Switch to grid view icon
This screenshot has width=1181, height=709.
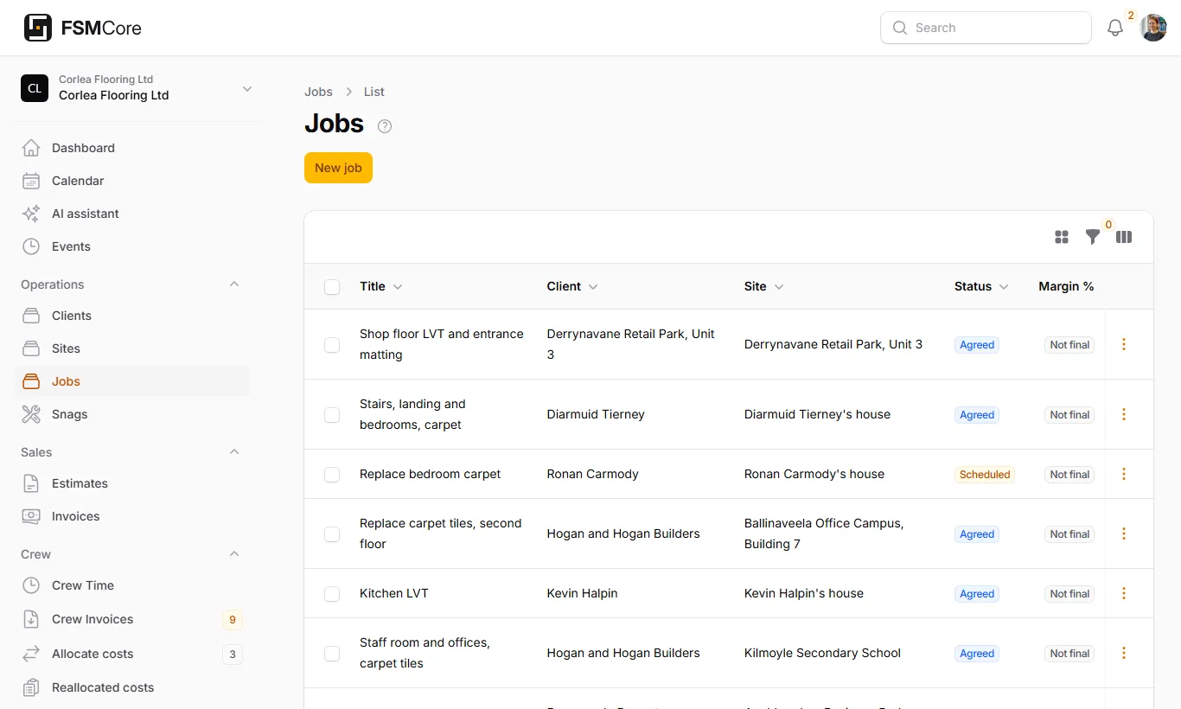[x=1062, y=237]
